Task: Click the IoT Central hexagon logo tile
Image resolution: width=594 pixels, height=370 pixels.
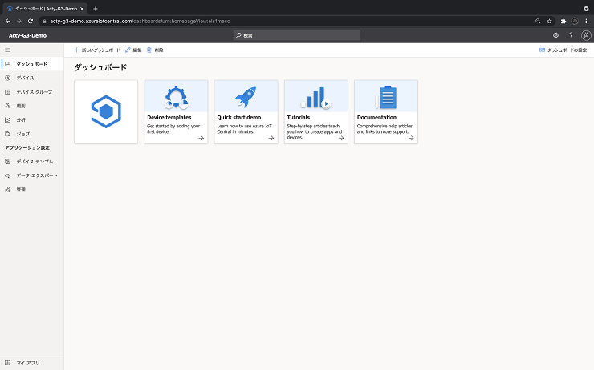Action: 106,111
